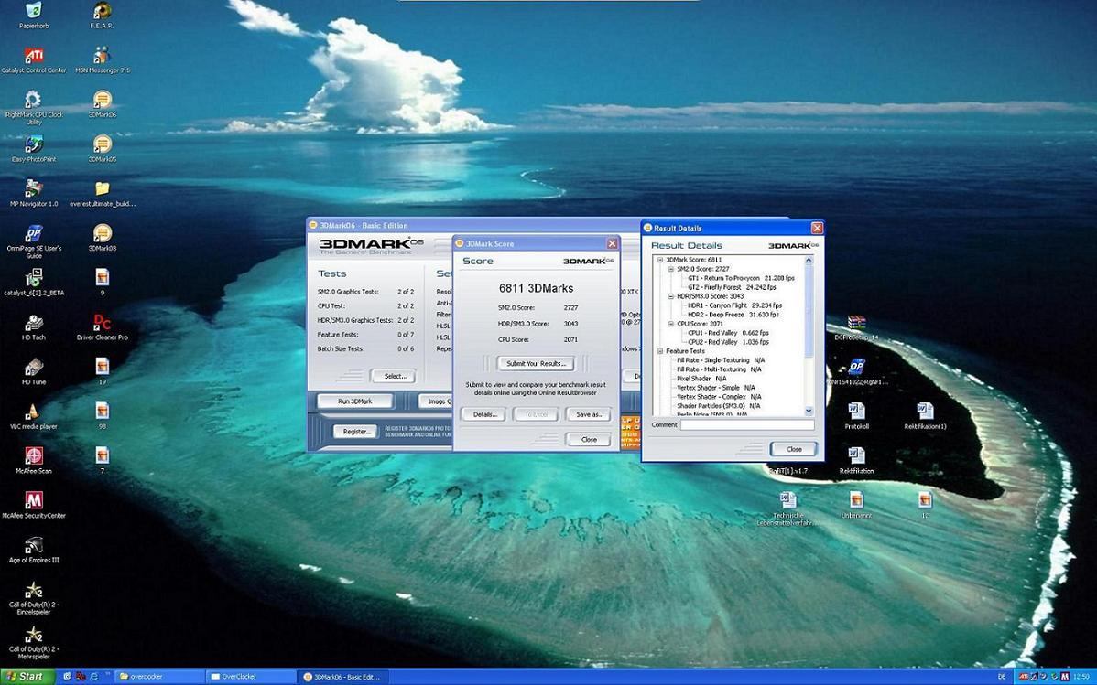Click Save as in the Score dialog
The image size is (1097, 685).
pyautogui.click(x=589, y=414)
